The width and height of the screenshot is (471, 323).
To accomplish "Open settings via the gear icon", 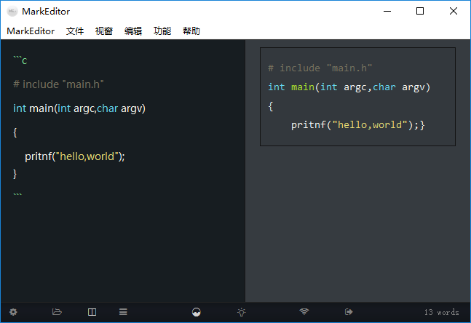I will pos(13,312).
